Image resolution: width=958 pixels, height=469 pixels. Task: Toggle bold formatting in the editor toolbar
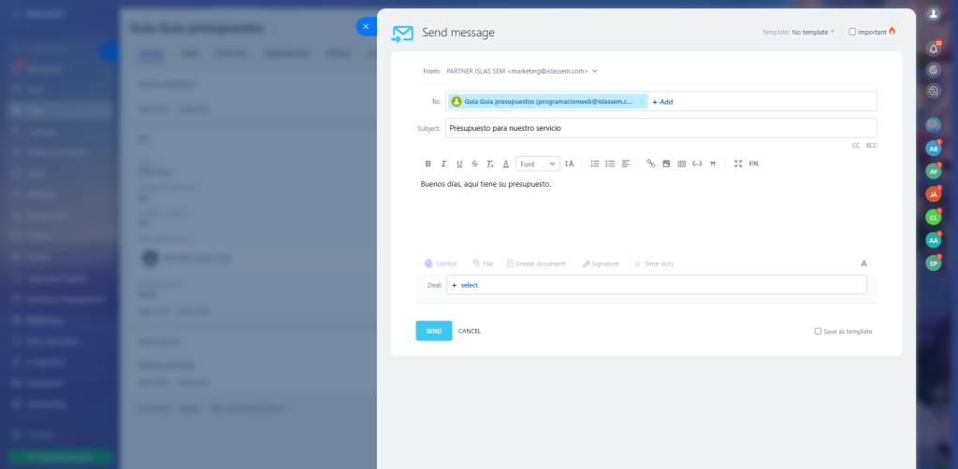[428, 163]
